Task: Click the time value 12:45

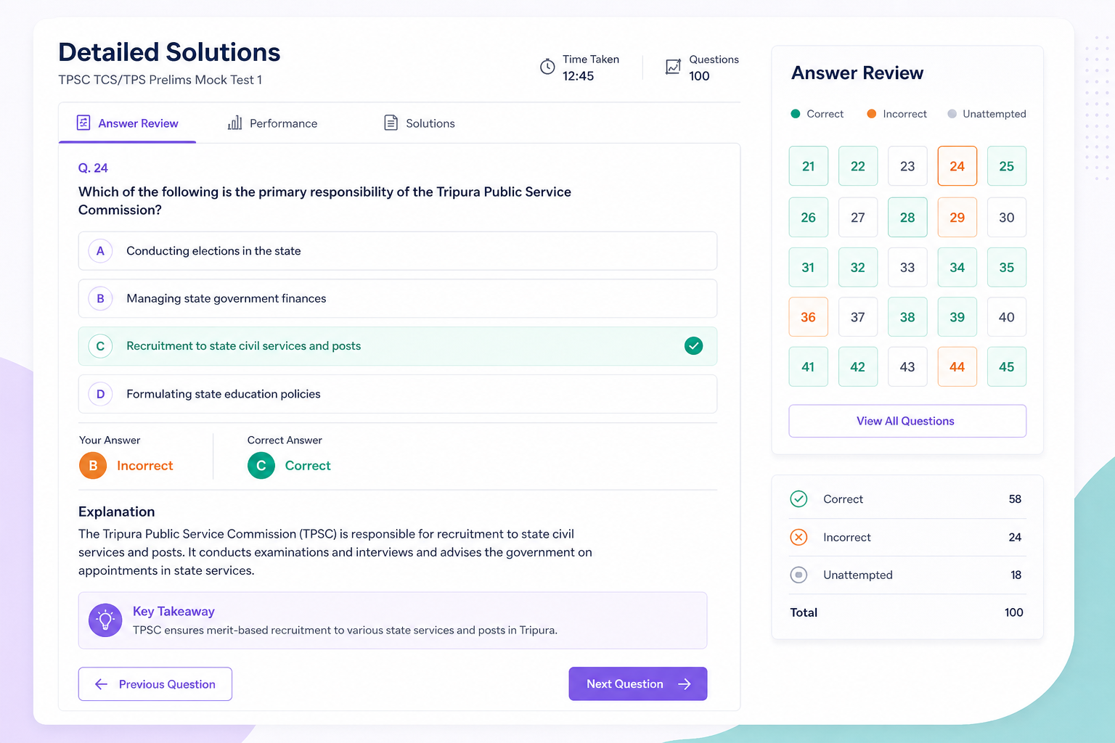Action: point(579,76)
